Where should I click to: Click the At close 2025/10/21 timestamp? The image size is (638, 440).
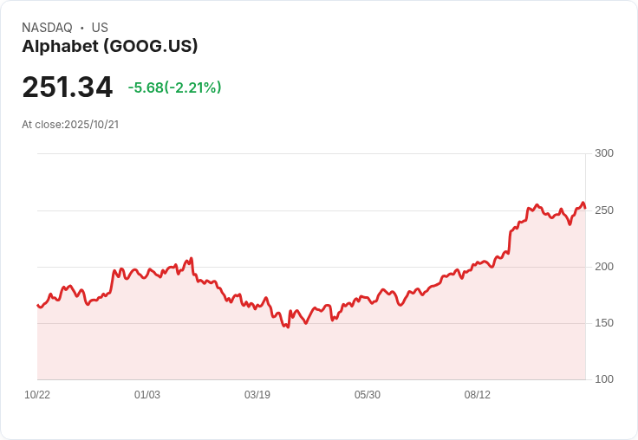(70, 125)
